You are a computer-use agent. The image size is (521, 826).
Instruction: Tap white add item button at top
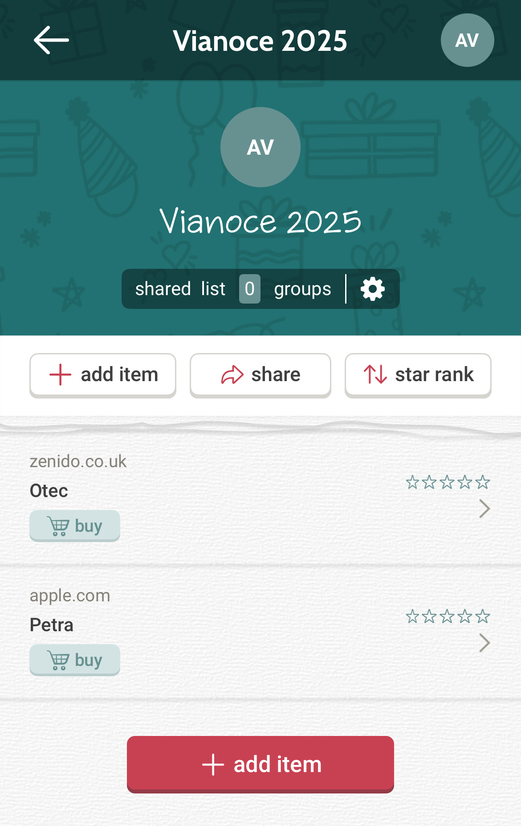click(103, 374)
